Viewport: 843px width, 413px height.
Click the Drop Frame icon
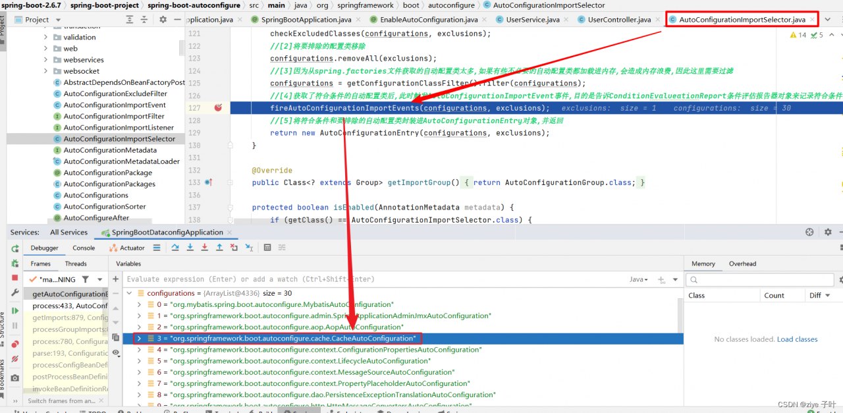tap(234, 248)
